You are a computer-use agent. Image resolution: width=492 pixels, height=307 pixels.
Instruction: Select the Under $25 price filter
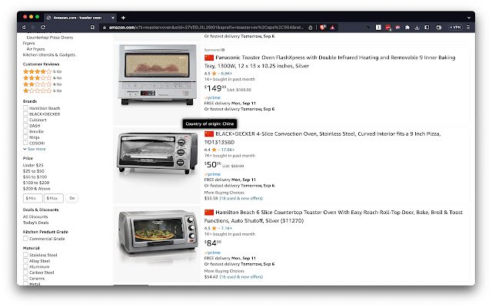(33, 165)
